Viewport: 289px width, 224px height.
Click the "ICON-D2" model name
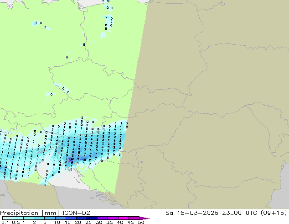tap(76, 213)
